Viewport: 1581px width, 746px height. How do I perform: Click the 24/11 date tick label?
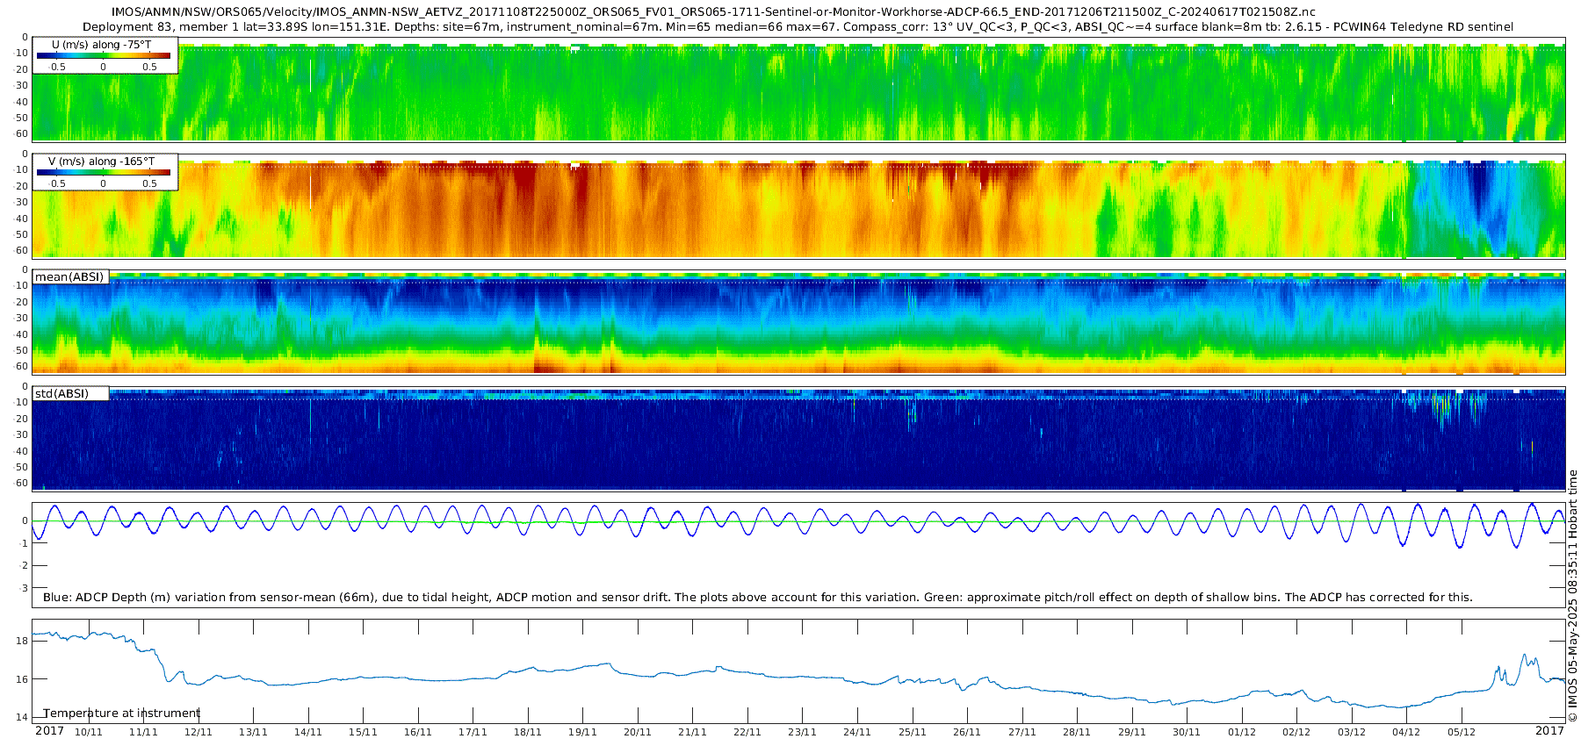857,732
